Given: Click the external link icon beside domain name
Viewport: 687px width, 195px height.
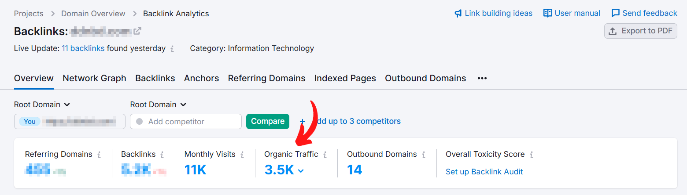Looking at the screenshot, I should click(137, 31).
